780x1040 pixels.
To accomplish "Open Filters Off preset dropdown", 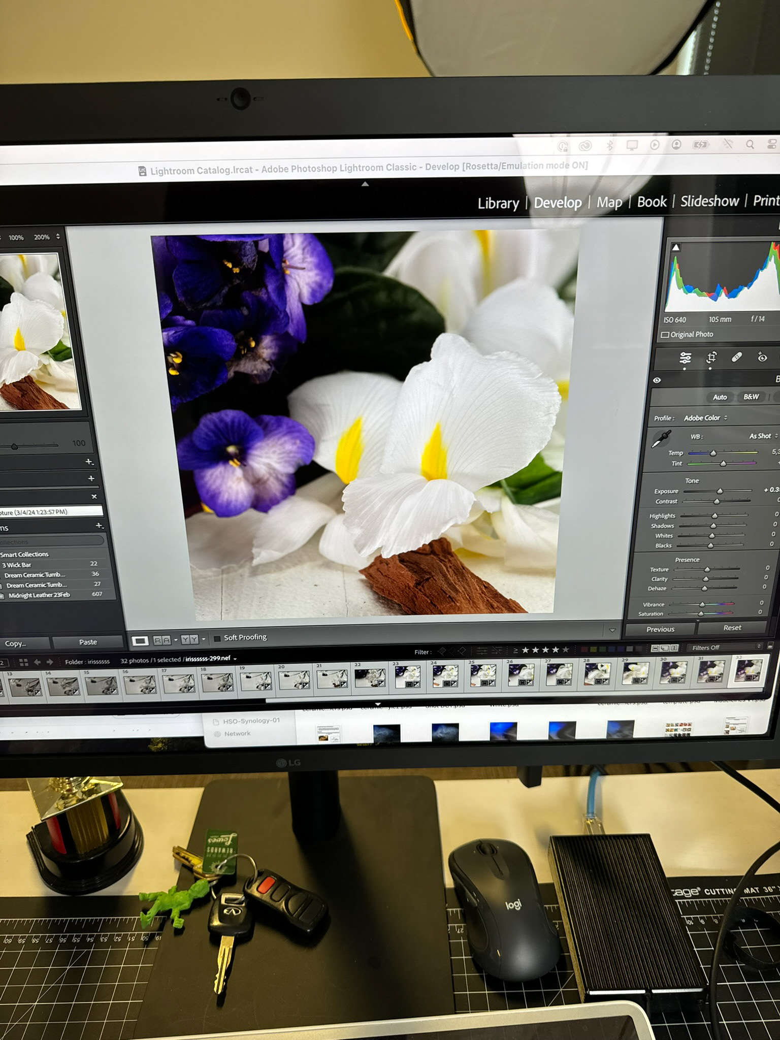I will (725, 647).
